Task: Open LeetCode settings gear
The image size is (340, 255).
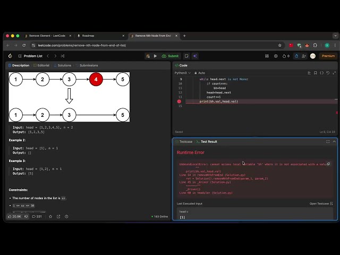Action: pos(276,56)
